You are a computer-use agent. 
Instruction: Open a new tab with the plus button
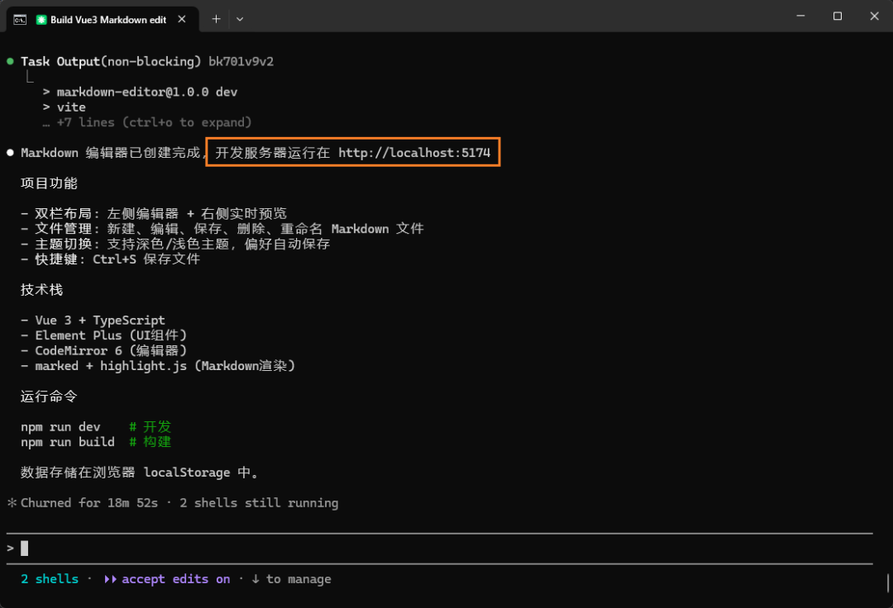[x=216, y=19]
